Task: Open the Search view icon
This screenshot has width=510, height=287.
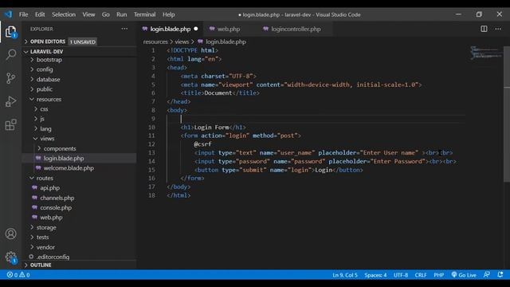Action: pos(10,54)
